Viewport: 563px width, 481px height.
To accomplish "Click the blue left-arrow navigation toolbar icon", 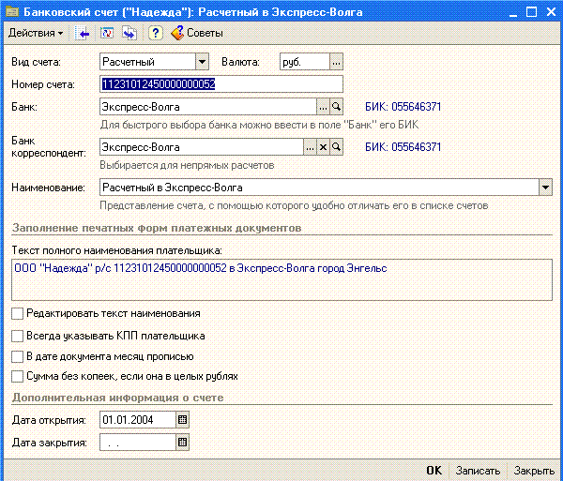I will [83, 34].
